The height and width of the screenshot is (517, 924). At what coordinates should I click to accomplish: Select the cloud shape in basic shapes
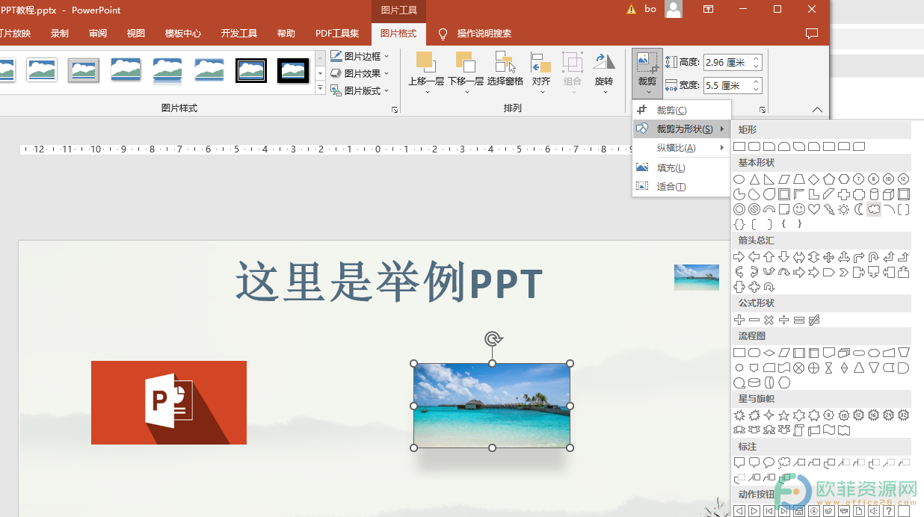pyautogui.click(x=874, y=209)
